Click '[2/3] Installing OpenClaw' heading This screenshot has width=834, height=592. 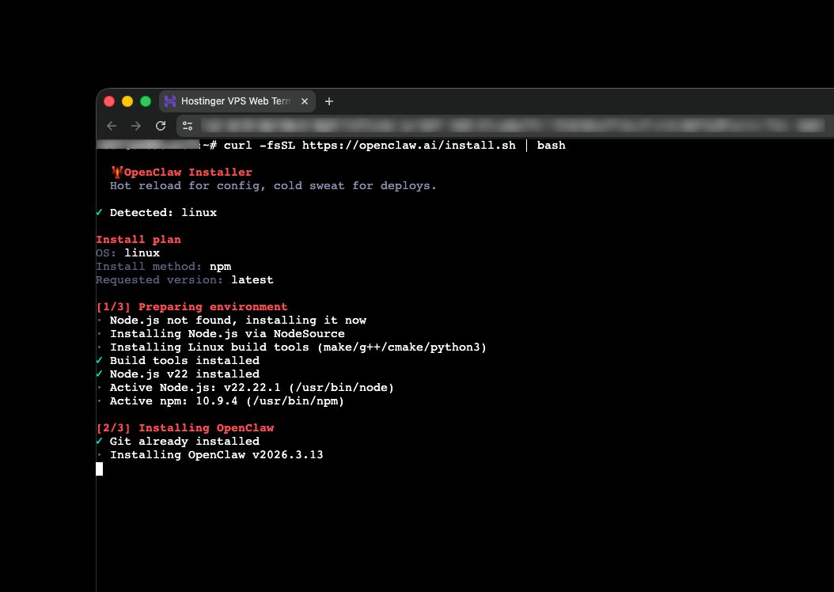(x=185, y=427)
